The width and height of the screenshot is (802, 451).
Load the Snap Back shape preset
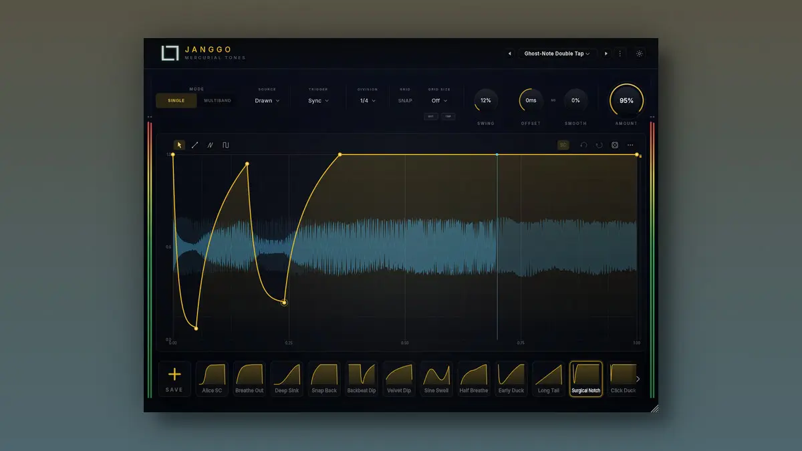[324, 379]
